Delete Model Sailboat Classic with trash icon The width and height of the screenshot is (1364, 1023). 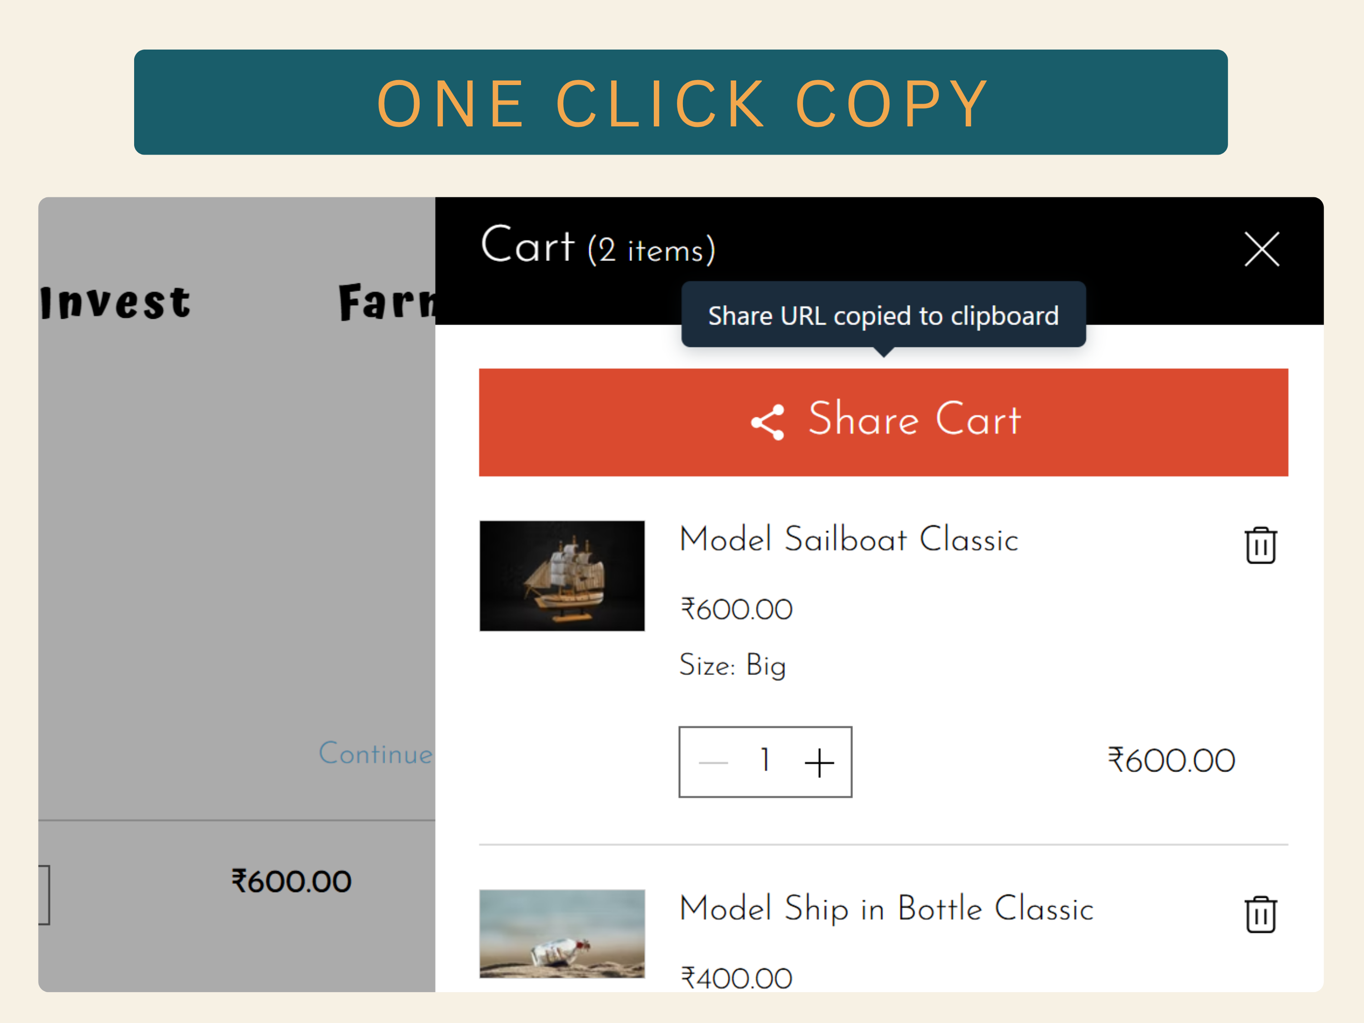coord(1260,545)
